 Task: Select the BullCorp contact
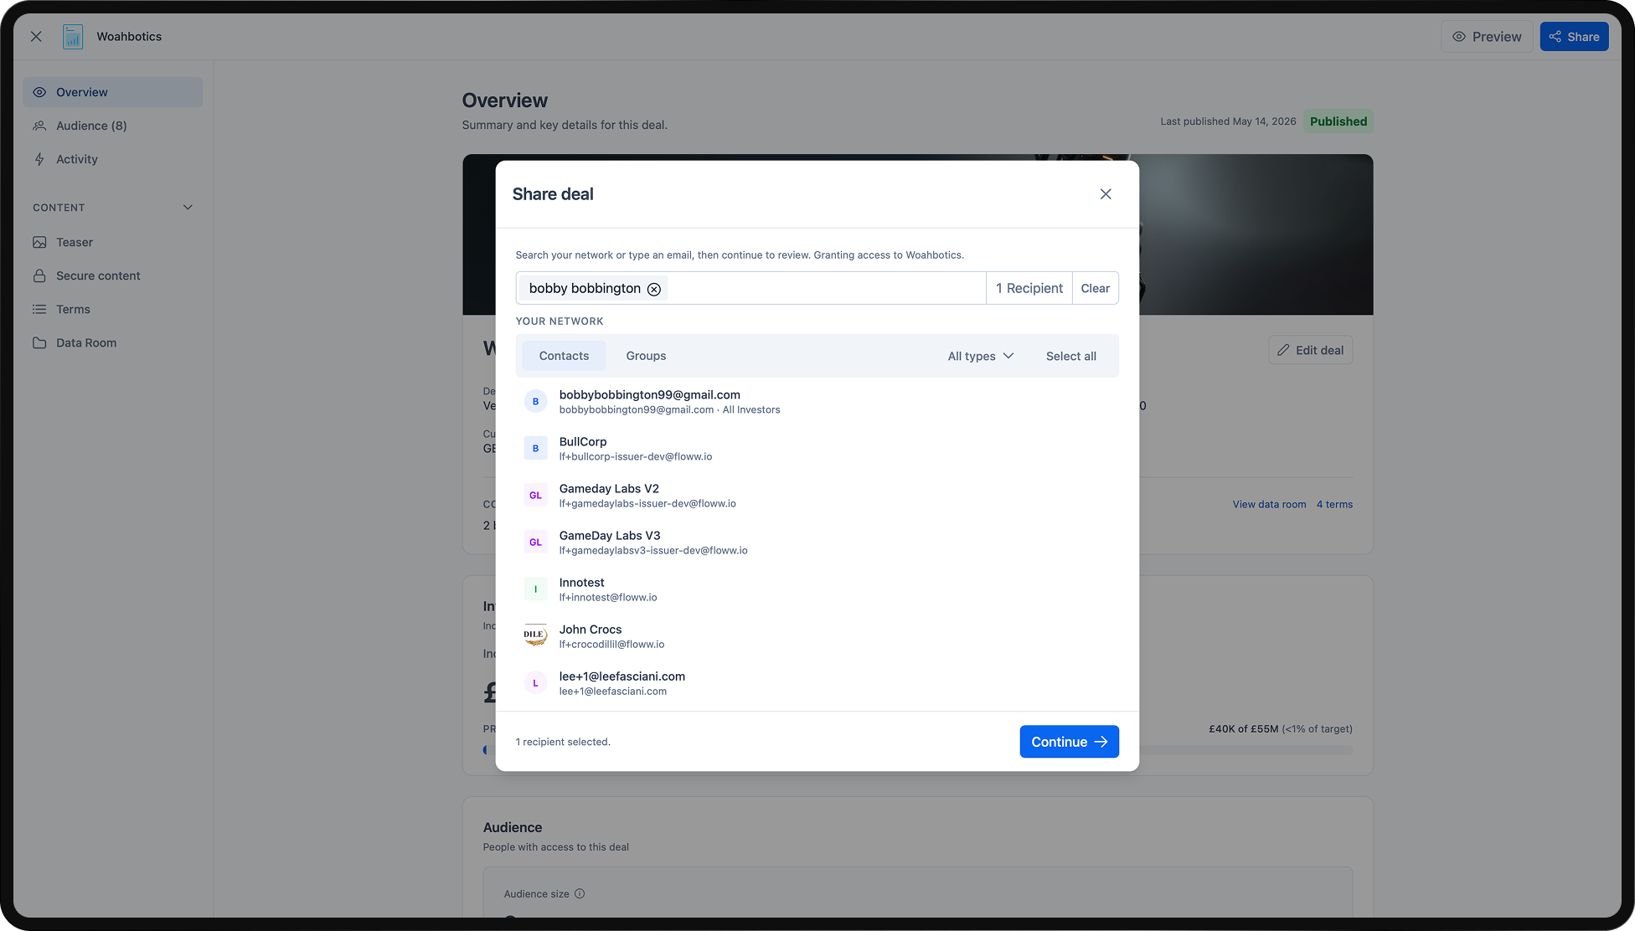[817, 449]
